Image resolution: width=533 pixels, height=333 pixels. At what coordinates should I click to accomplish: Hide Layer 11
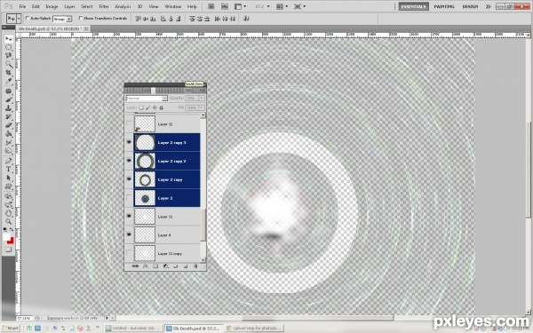point(129,216)
